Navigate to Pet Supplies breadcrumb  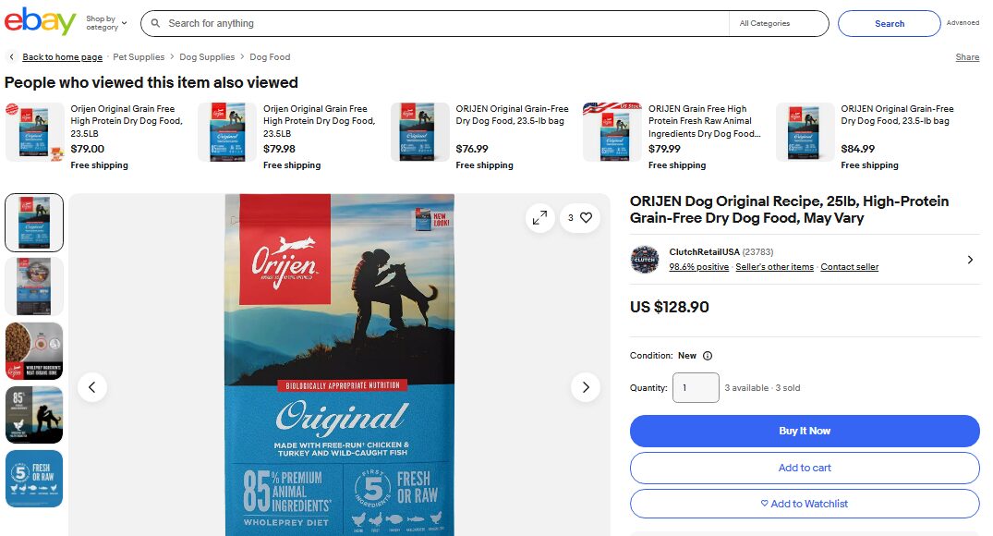139,56
